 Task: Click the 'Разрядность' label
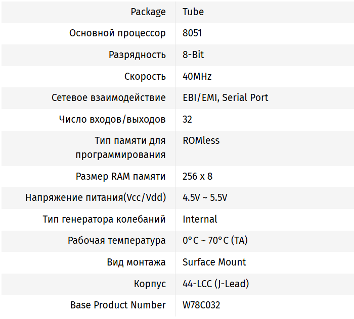tap(137, 55)
